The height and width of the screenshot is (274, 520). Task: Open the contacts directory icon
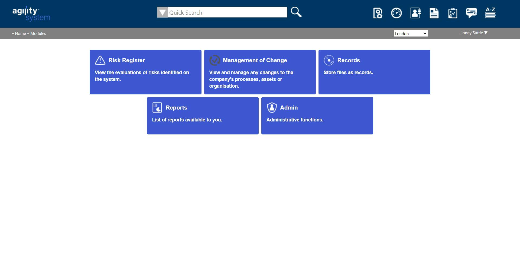pyautogui.click(x=415, y=13)
